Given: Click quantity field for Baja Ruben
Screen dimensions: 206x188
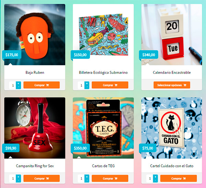Looking at the screenshot, I should (13, 85).
